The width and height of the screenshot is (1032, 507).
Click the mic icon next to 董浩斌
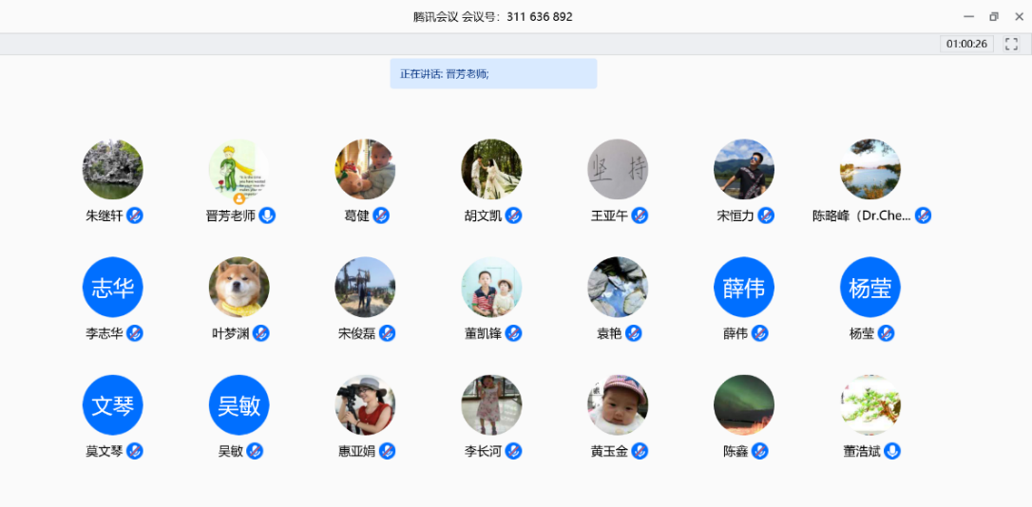tap(892, 451)
